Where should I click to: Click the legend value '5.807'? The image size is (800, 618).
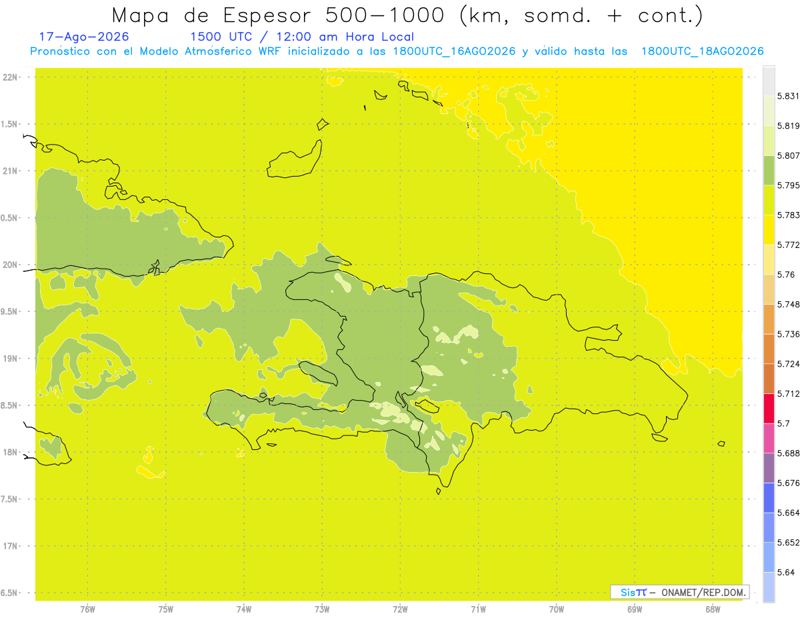pyautogui.click(x=788, y=156)
